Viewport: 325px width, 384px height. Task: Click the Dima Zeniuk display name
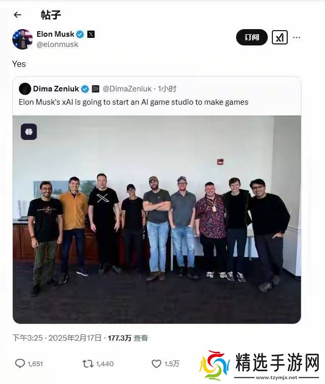[x=56, y=89]
